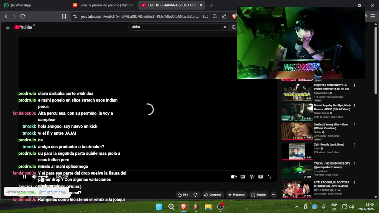This screenshot has width=379, height=213.
Task: Toggle the autoplay switch
Action: [x=234, y=177]
